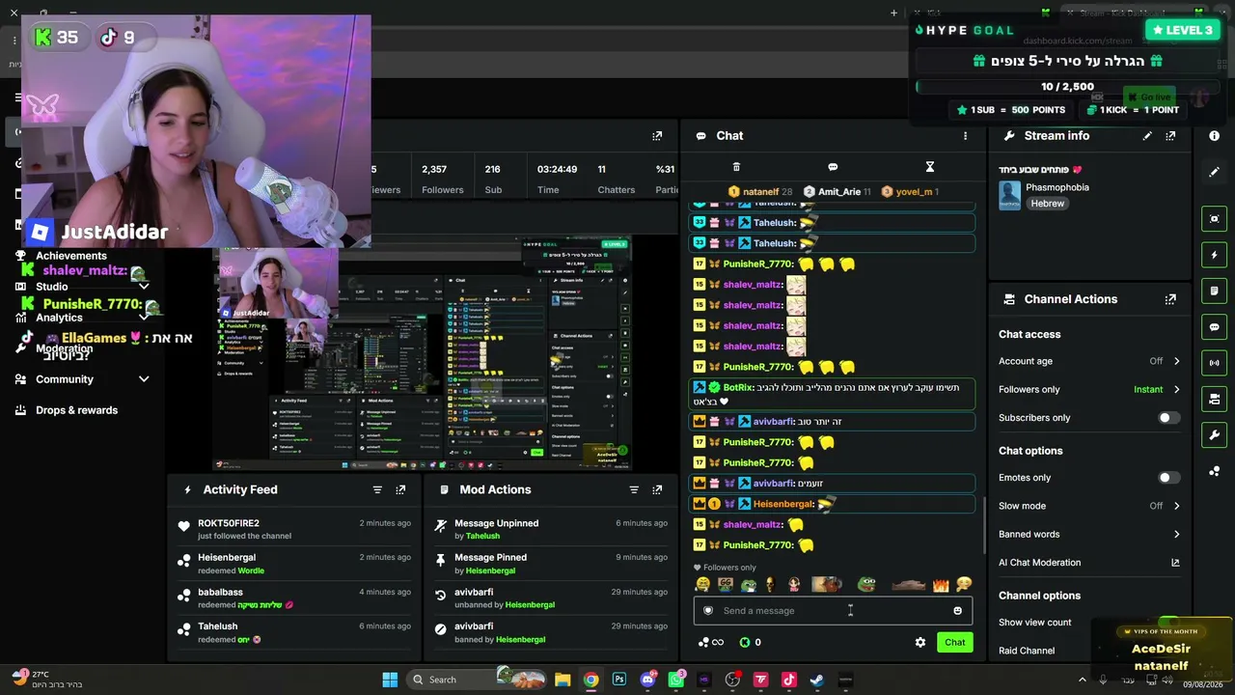Toggle the broadcast signal icon in right sidebar
The height and width of the screenshot is (695, 1235).
pos(1214,363)
